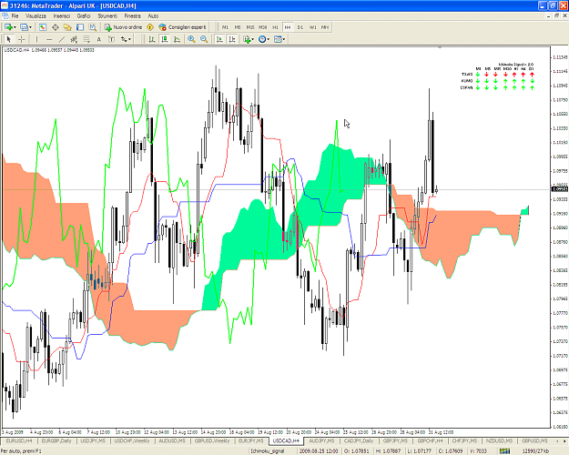Viewport: 569px width, 455px height.
Task: Open MetaEditor yellow diamond icon
Action: click(x=150, y=27)
